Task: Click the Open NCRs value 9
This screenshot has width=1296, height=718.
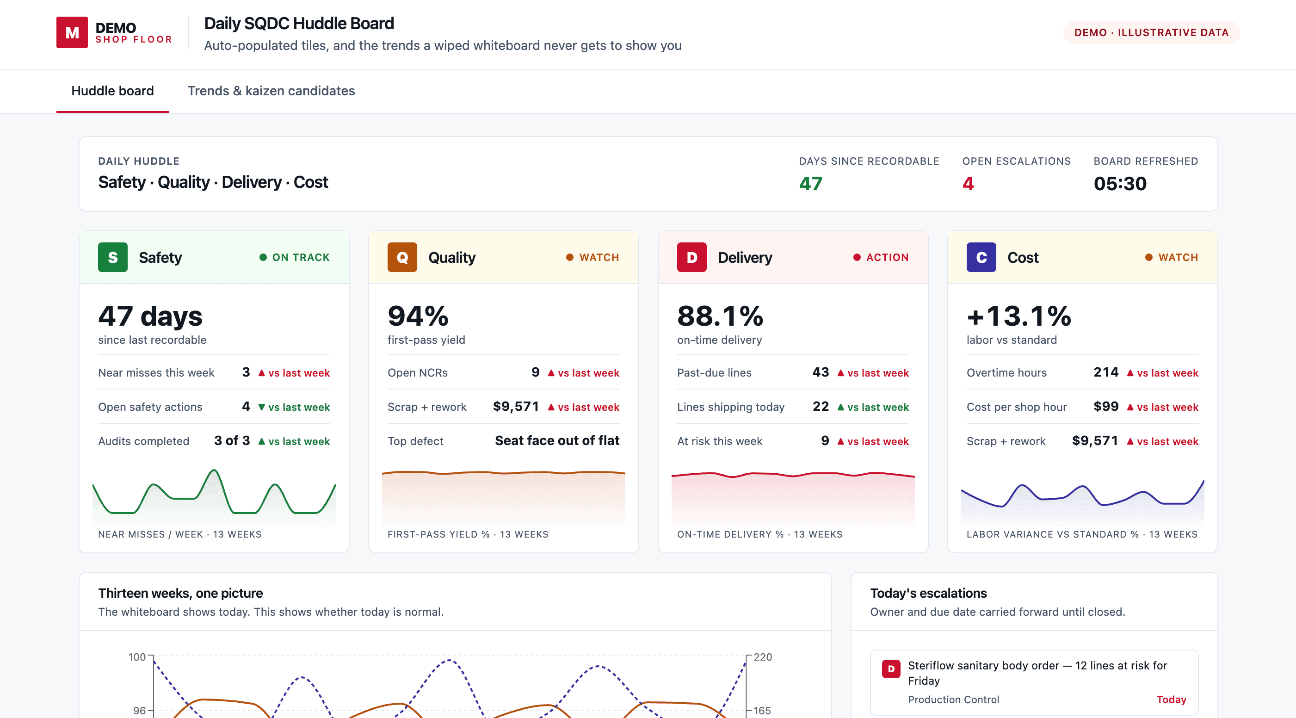Action: click(535, 372)
